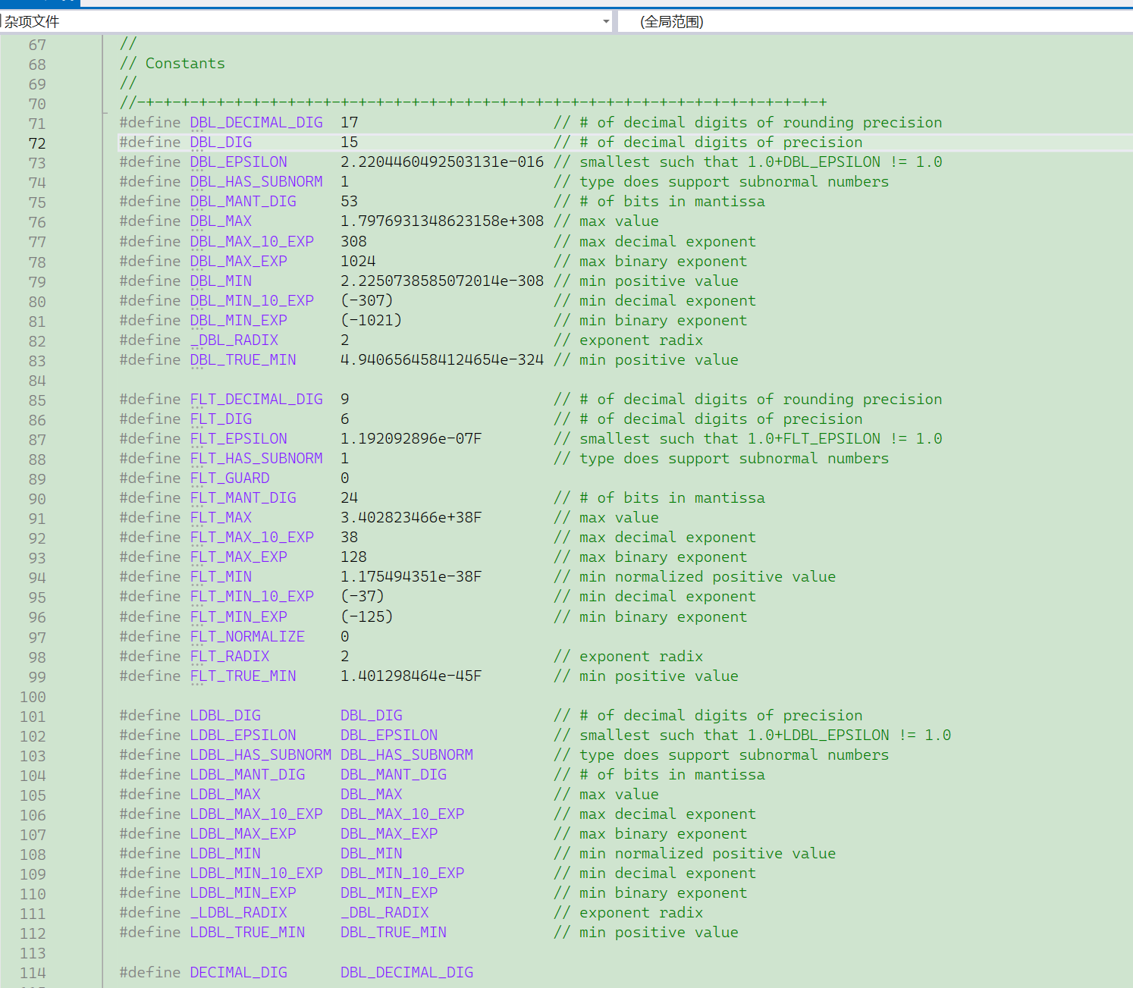This screenshot has width=1133, height=988.
Task: Select DBL_DIG macro name on line 72
Action: [x=221, y=142]
